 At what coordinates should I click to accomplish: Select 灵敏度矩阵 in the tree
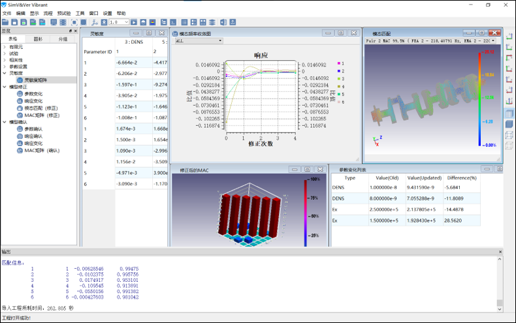click(35, 80)
